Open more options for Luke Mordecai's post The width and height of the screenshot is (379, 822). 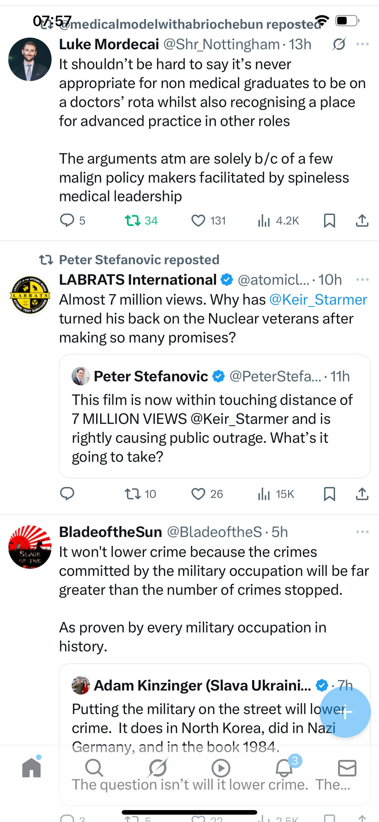tap(363, 44)
